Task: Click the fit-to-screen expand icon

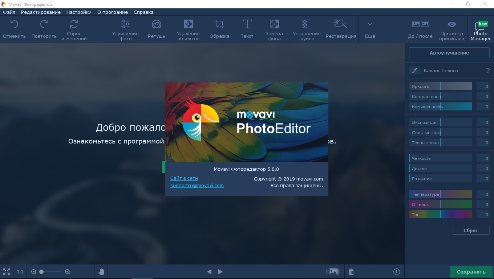Action: click(x=7, y=271)
